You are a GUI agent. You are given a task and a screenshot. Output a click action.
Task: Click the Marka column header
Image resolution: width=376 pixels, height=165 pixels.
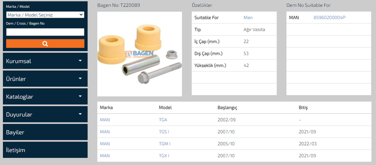click(106, 107)
